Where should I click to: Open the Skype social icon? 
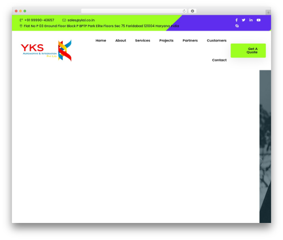point(237,26)
